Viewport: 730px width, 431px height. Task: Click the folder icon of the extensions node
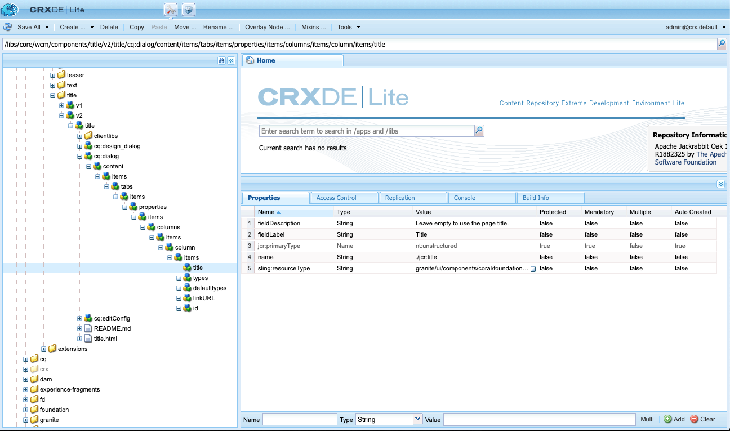coord(52,349)
